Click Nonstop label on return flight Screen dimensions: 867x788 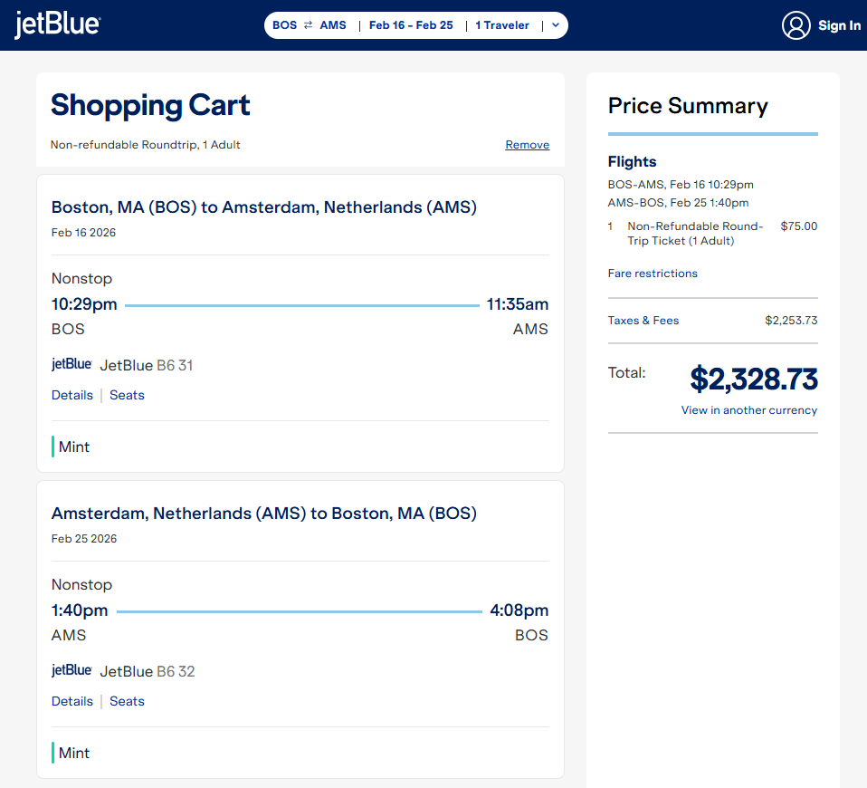coord(81,584)
